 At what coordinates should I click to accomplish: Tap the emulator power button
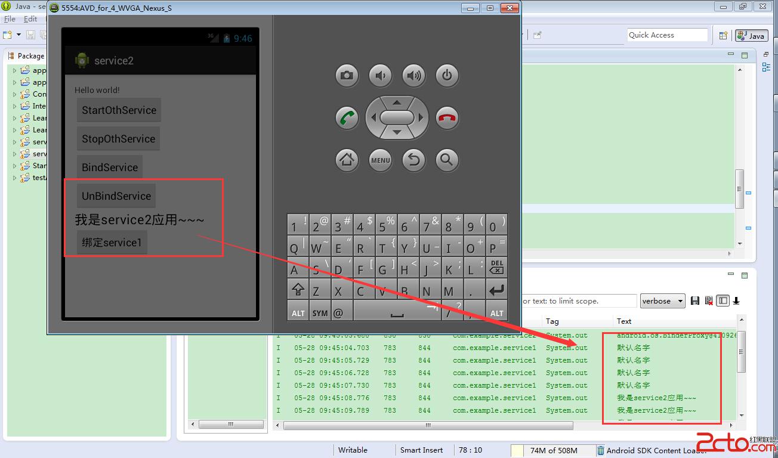pos(447,76)
